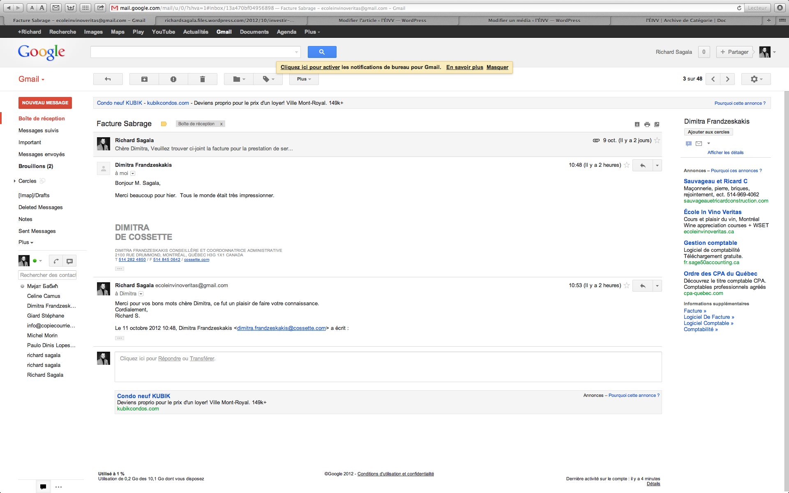Print the conversation using the printer icon
Screen dimensions: 789x493
pos(647,124)
